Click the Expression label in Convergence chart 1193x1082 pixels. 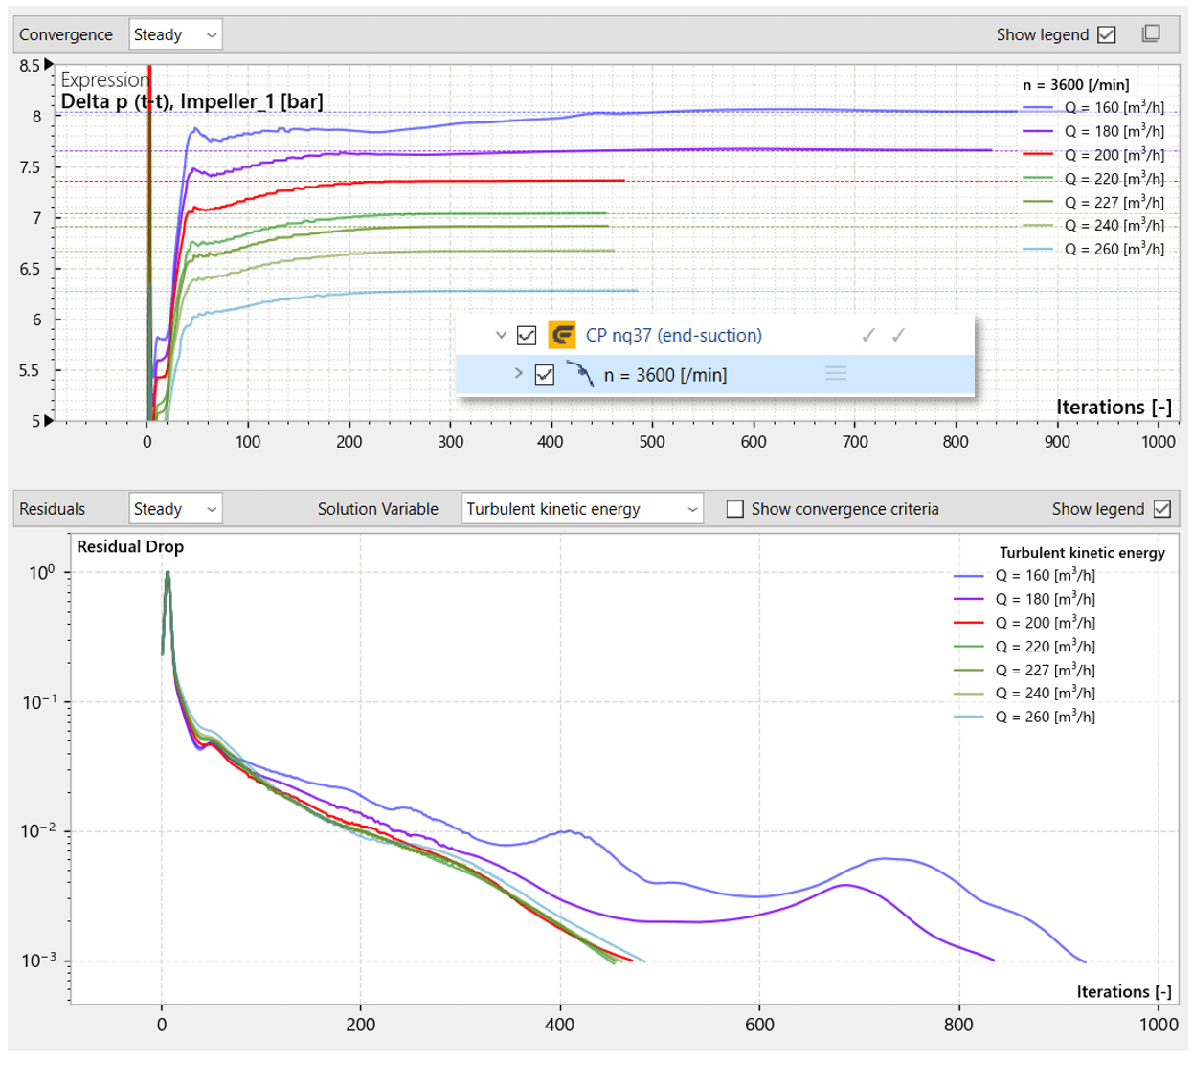coord(104,79)
